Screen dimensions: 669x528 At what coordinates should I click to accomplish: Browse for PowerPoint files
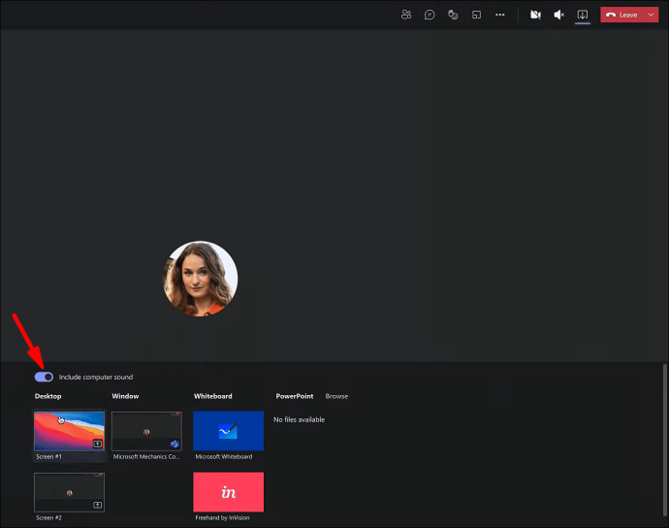coord(336,396)
